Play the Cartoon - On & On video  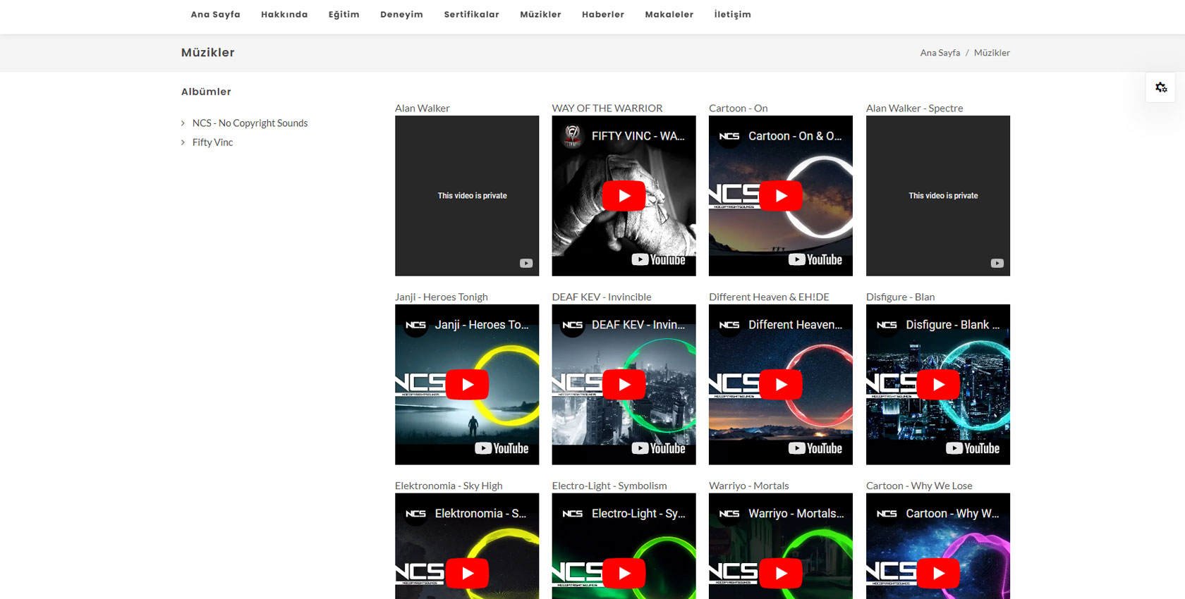(781, 196)
